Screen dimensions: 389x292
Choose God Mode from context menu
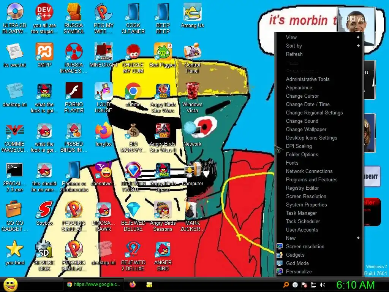point(320,263)
